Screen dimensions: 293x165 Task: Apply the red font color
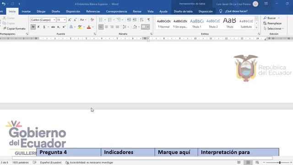[89, 27]
